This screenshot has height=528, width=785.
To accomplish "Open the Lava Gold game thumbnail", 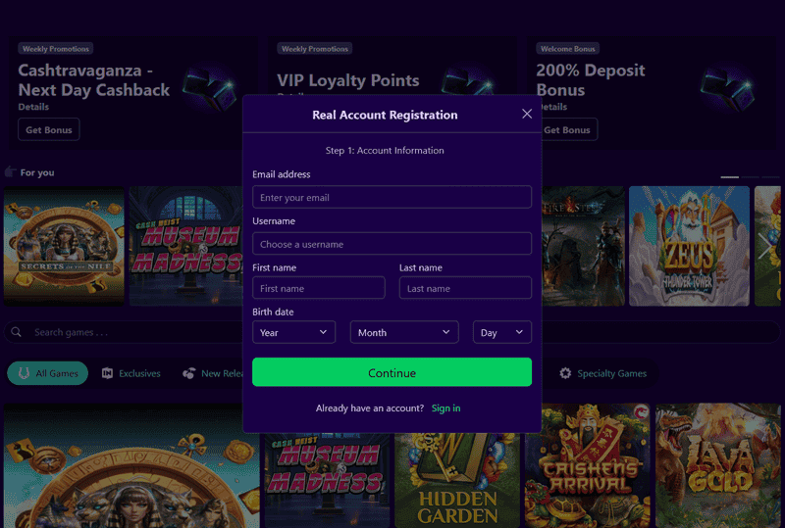I will click(718, 465).
